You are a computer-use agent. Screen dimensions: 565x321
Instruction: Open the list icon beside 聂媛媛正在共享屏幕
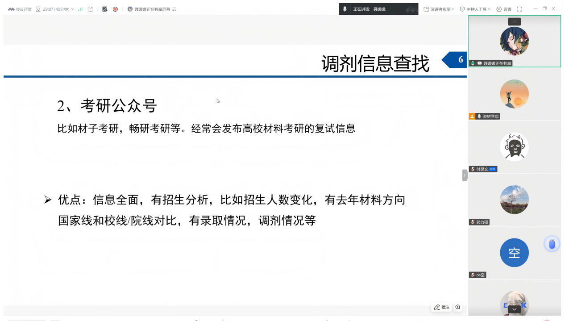click(174, 9)
